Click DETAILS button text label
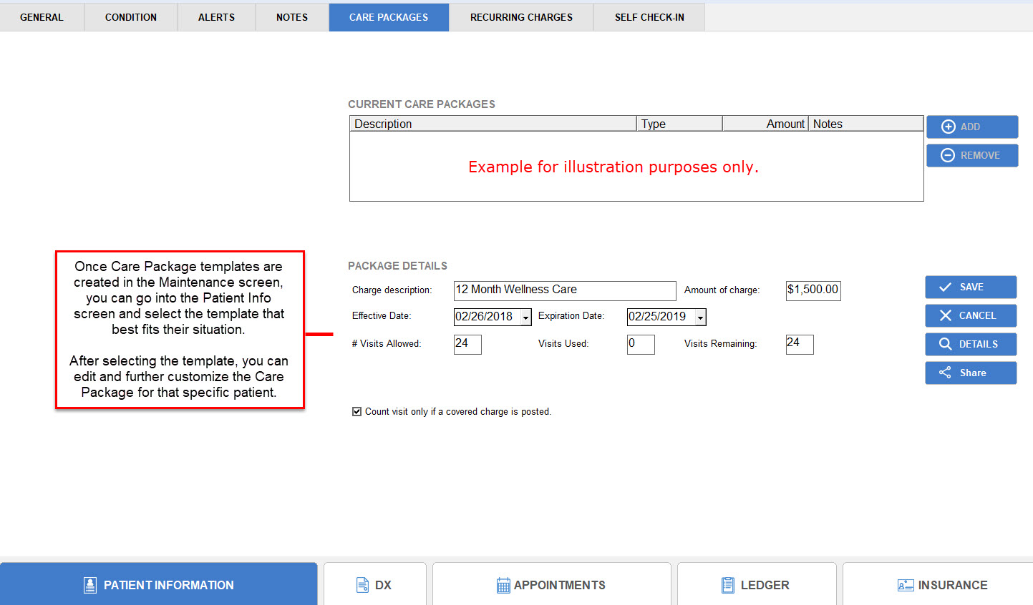Viewport: 1033px width, 605px height. 979,344
